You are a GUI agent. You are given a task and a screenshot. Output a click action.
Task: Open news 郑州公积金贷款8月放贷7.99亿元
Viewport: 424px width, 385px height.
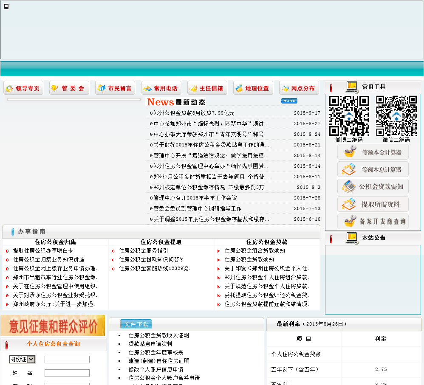click(194, 113)
